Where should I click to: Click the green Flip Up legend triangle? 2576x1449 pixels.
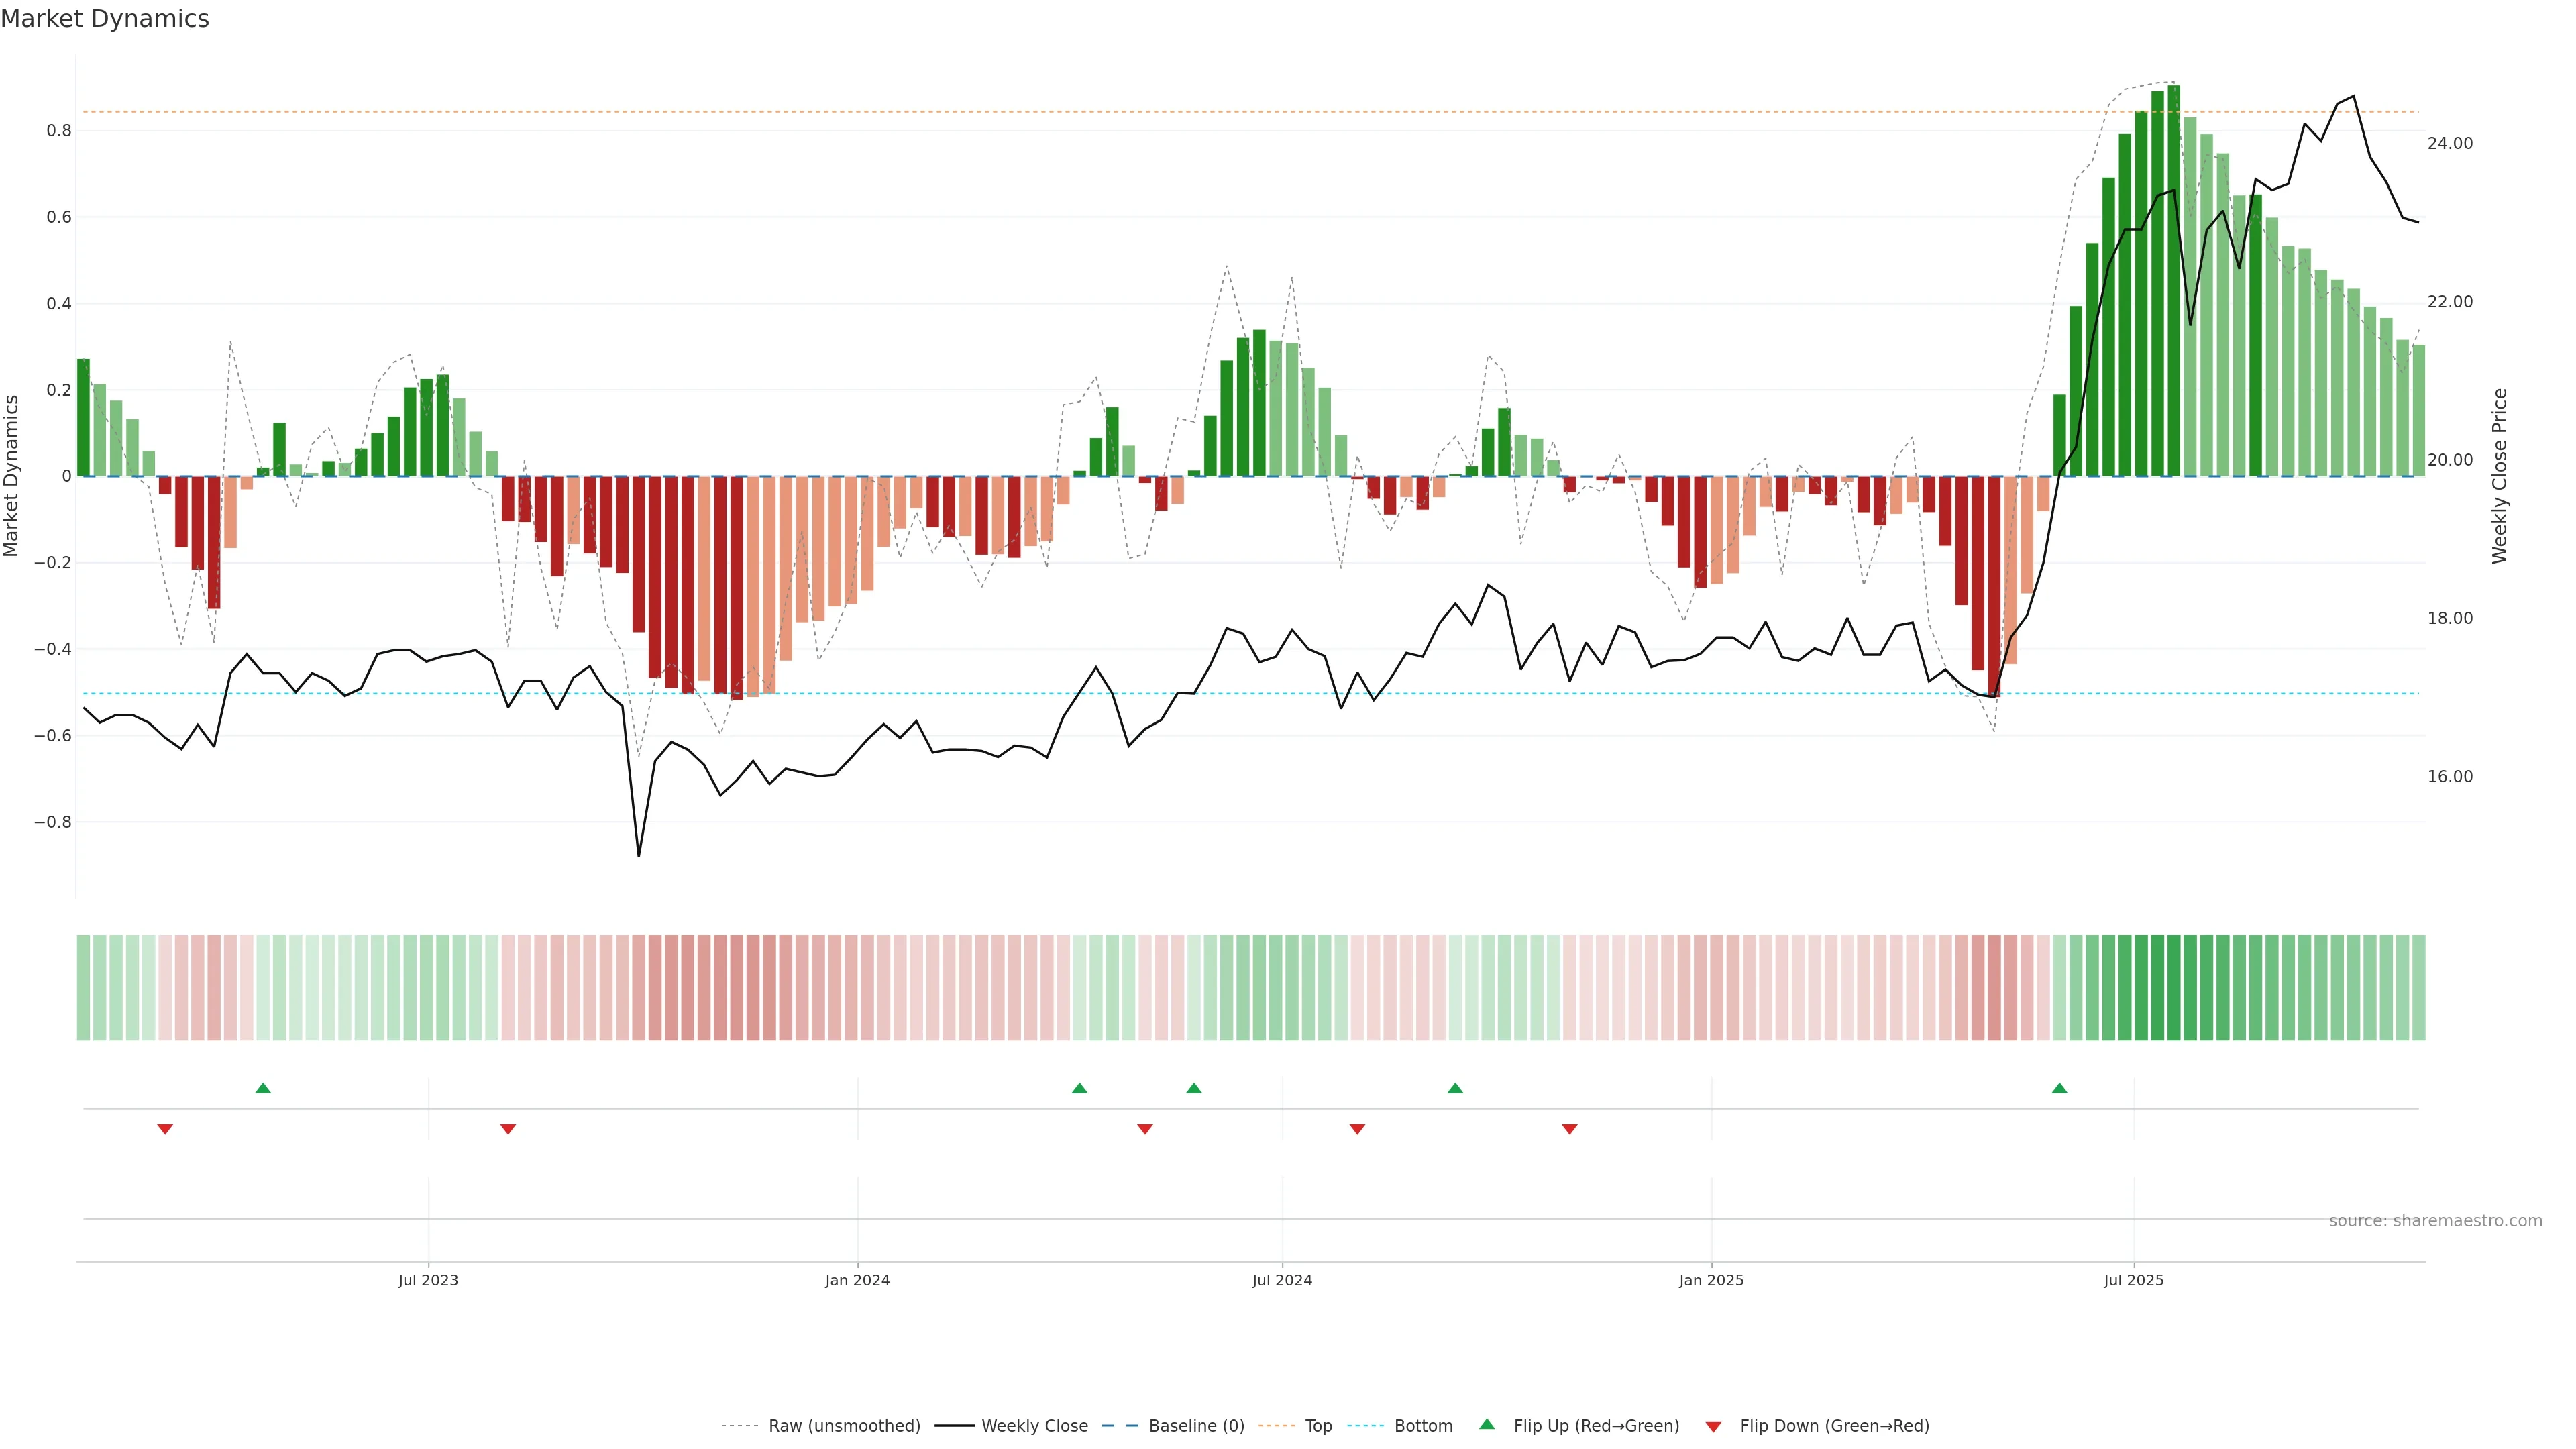[1486, 1424]
